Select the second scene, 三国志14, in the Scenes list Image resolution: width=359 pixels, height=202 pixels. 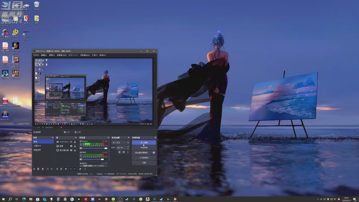pos(43,145)
